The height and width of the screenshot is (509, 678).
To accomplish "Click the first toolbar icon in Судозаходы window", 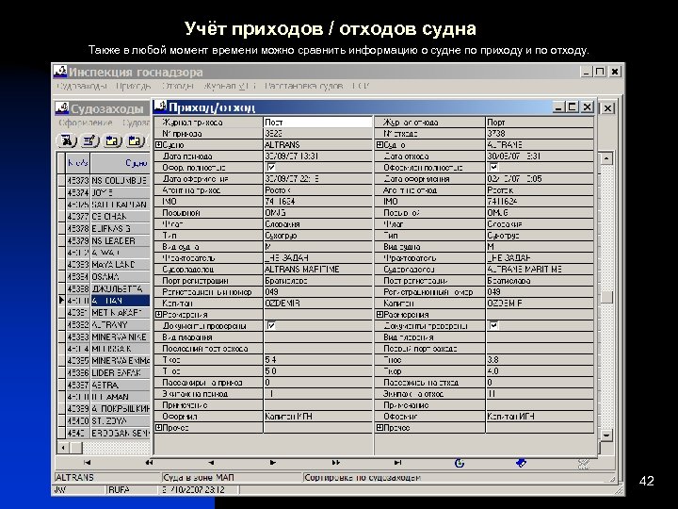I will tap(67, 140).
